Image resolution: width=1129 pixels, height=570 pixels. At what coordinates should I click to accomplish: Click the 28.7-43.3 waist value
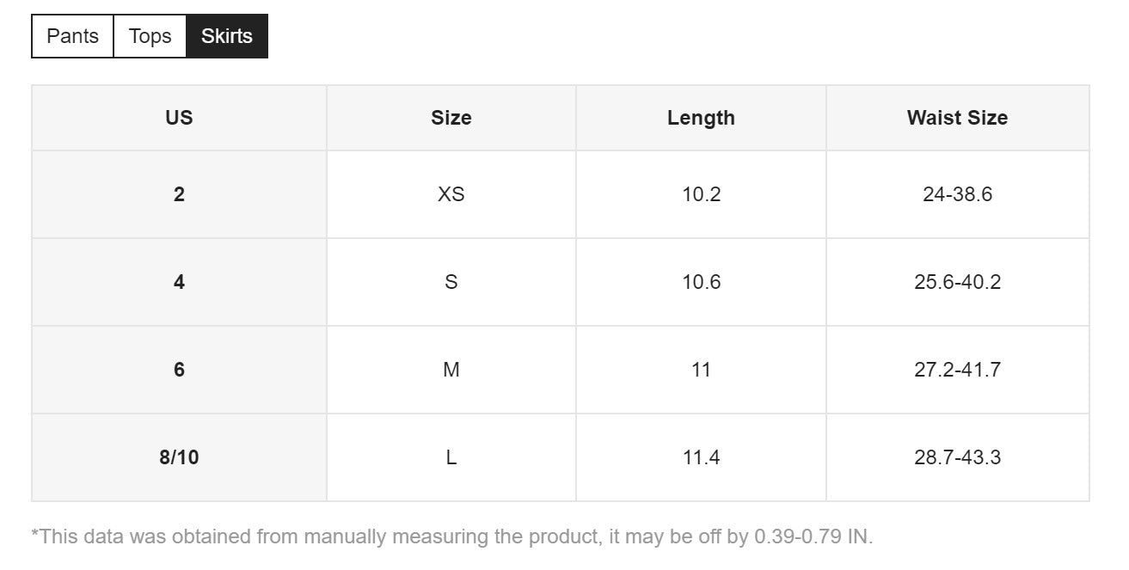coord(957,457)
